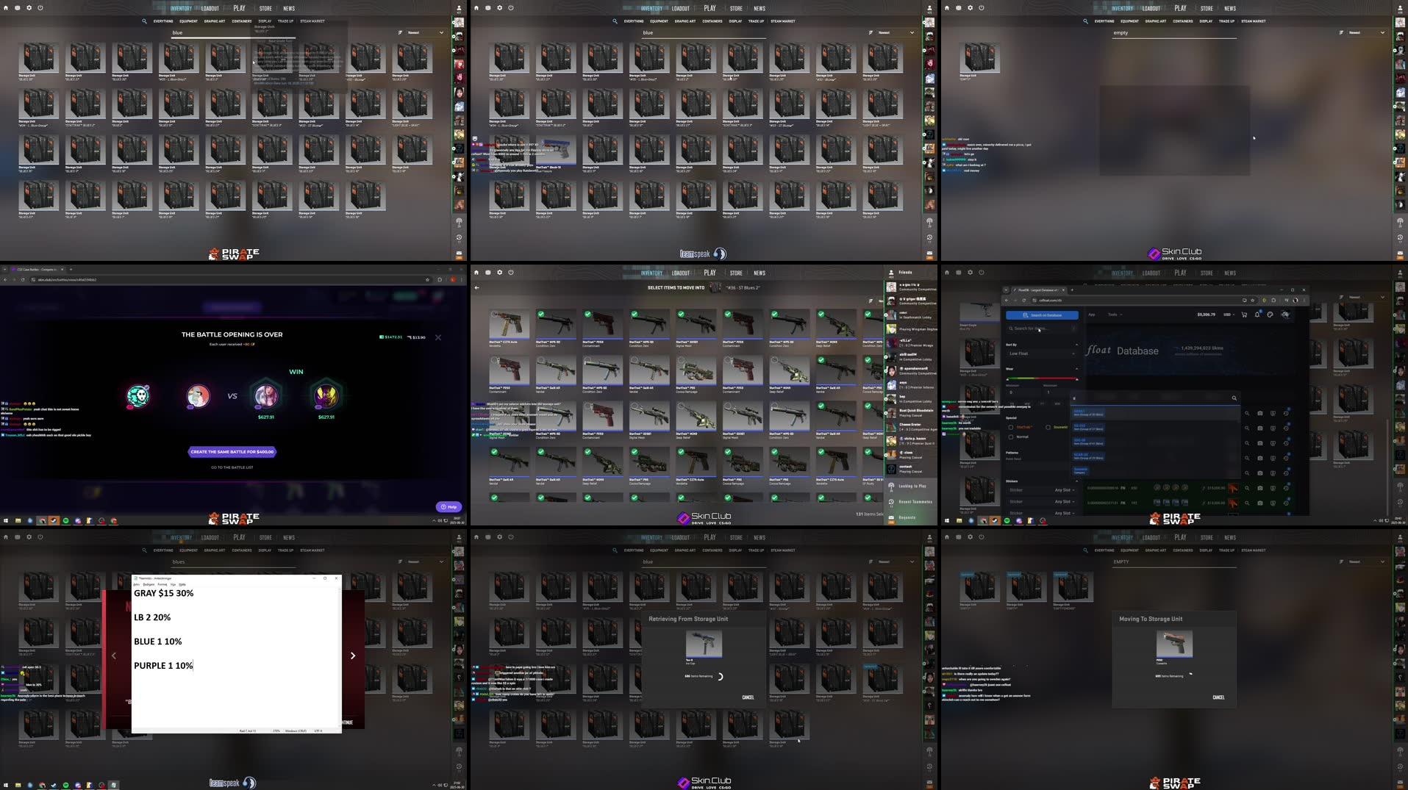Open Looking to Play in Friends sidebar

pos(911,486)
